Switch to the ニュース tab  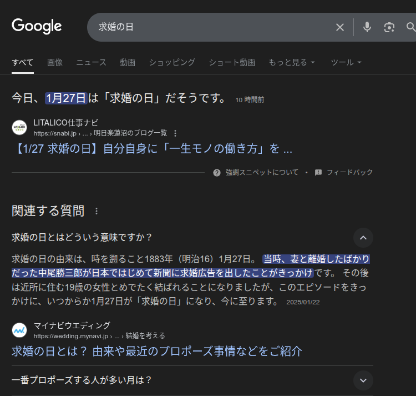[x=91, y=62]
